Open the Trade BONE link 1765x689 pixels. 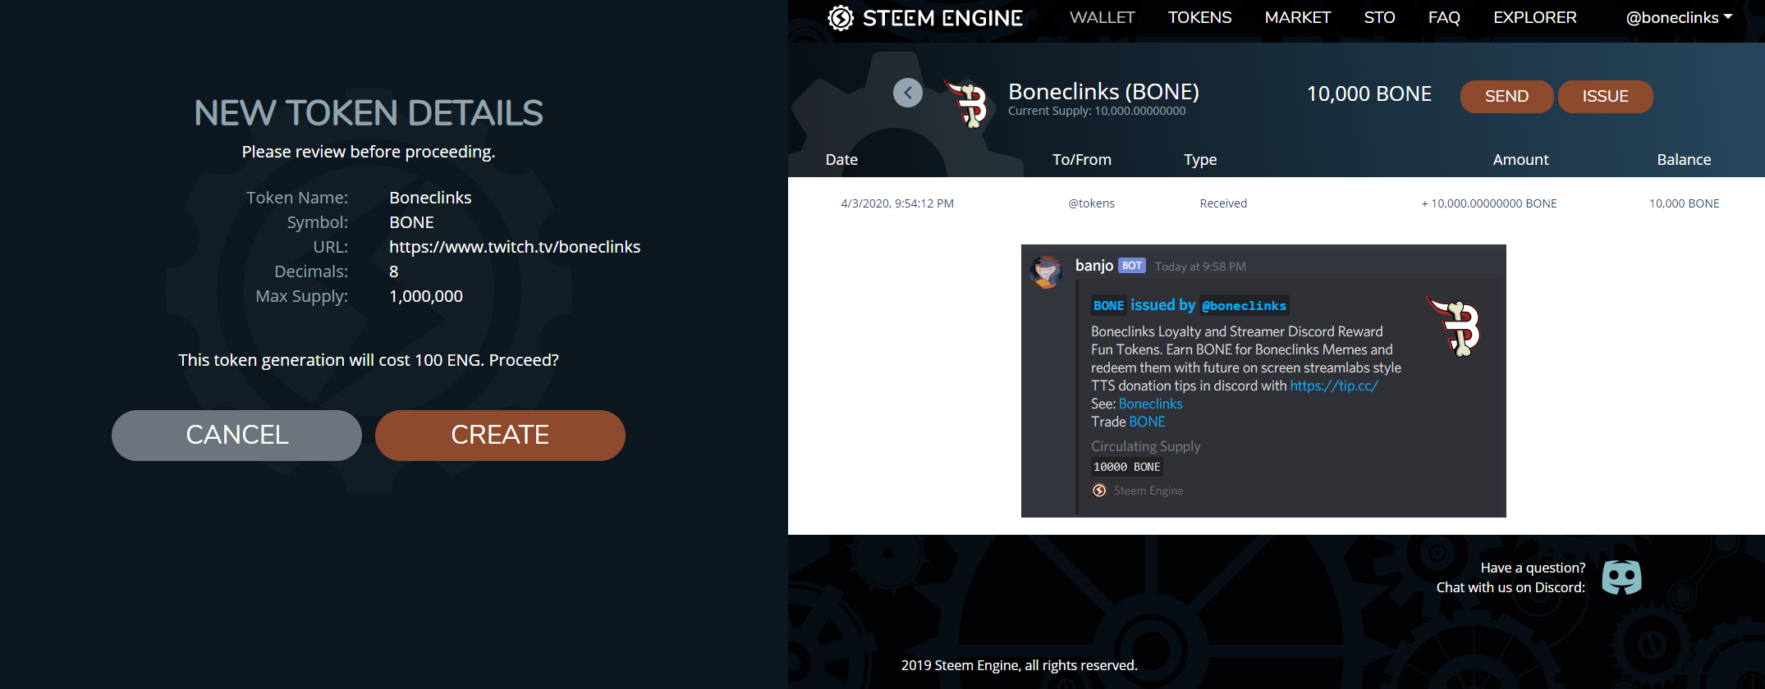point(1147,422)
